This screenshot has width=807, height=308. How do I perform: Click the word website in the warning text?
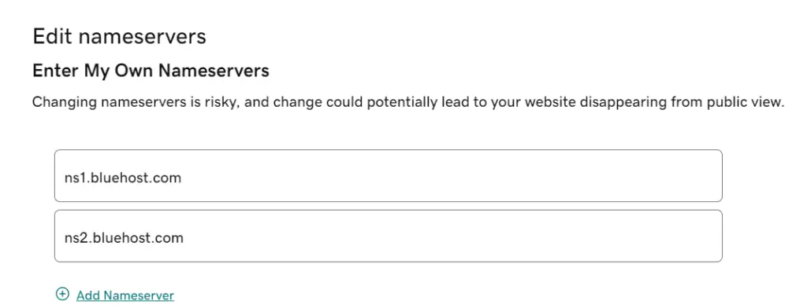pos(552,103)
